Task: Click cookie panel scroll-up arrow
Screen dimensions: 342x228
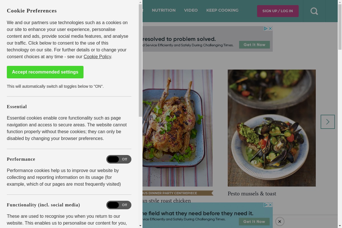Action: click(140, 2)
